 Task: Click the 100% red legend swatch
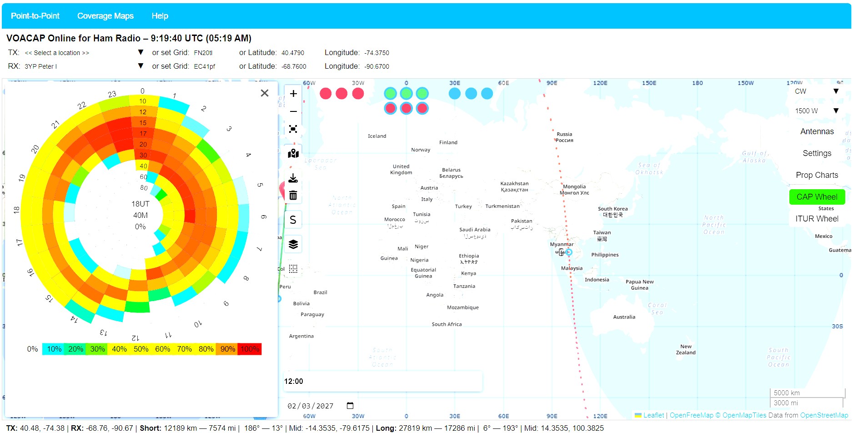click(x=250, y=349)
